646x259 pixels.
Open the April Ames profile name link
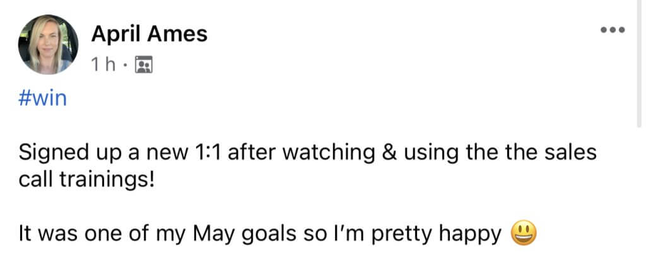150,34
